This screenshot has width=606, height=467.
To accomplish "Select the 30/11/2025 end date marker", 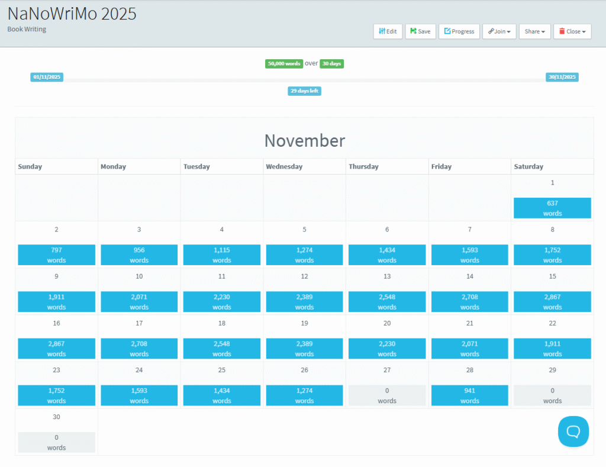I will (562, 76).
